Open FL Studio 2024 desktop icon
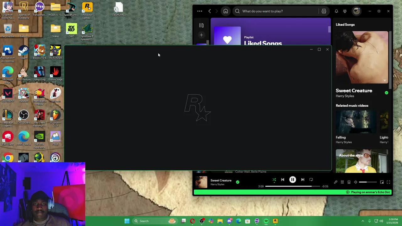The height and width of the screenshot is (226, 402). point(55,118)
